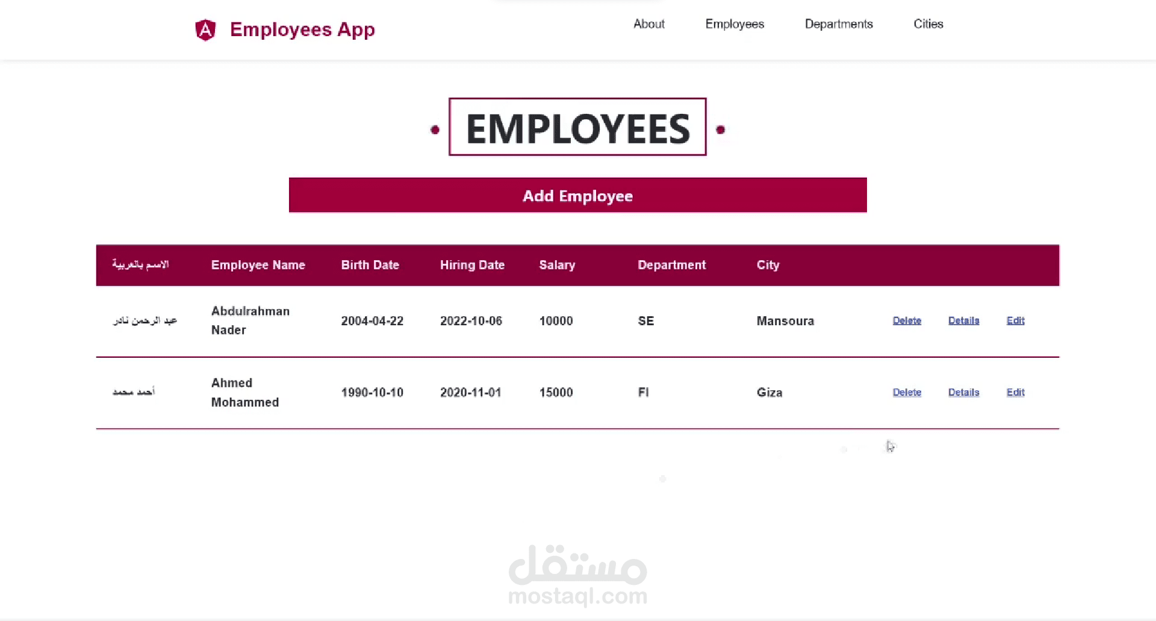Open the Employees App home via logo
This screenshot has width=1156, height=621.
point(302,29)
